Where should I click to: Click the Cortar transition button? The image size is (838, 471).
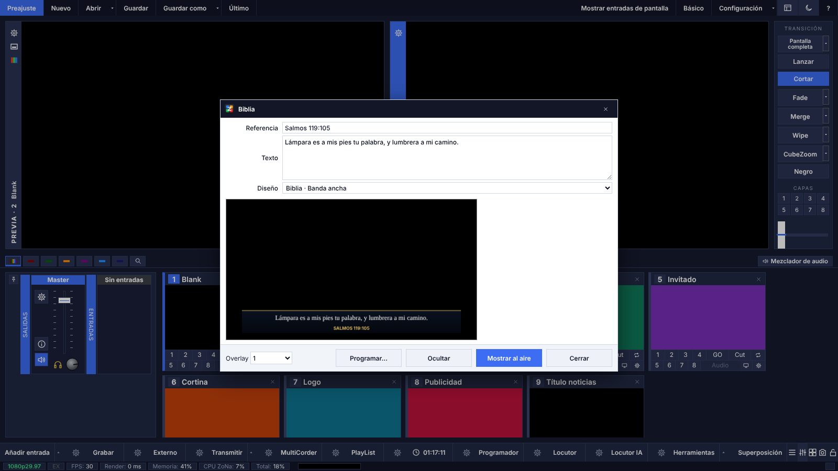[803, 79]
